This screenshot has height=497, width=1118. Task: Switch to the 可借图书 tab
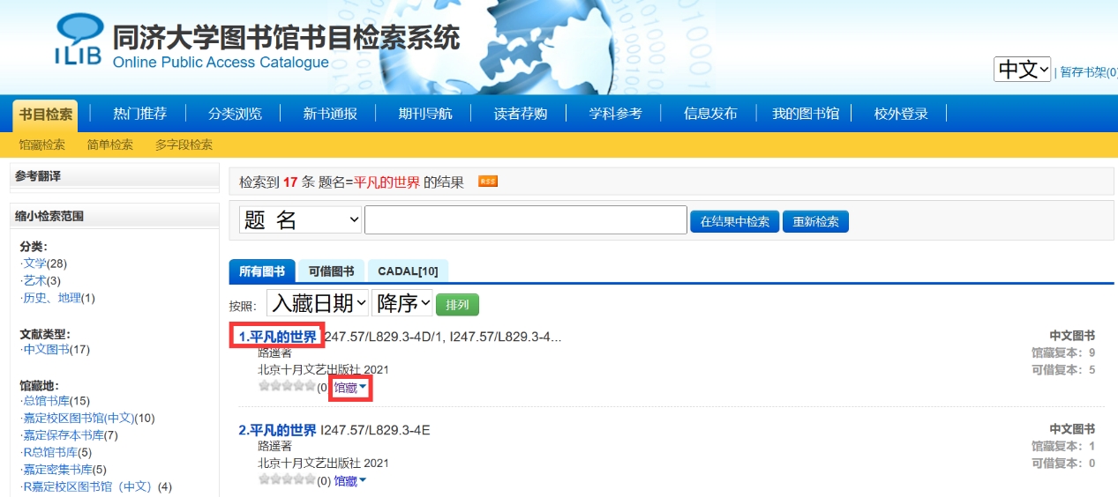click(x=331, y=271)
